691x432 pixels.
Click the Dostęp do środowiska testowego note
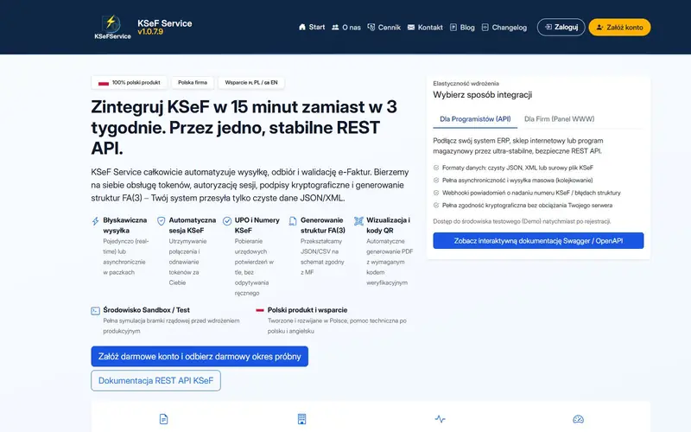(522, 221)
